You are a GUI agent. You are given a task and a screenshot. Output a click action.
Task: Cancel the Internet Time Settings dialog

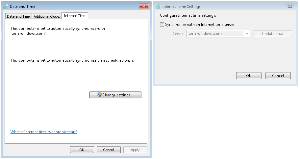(x=278, y=76)
